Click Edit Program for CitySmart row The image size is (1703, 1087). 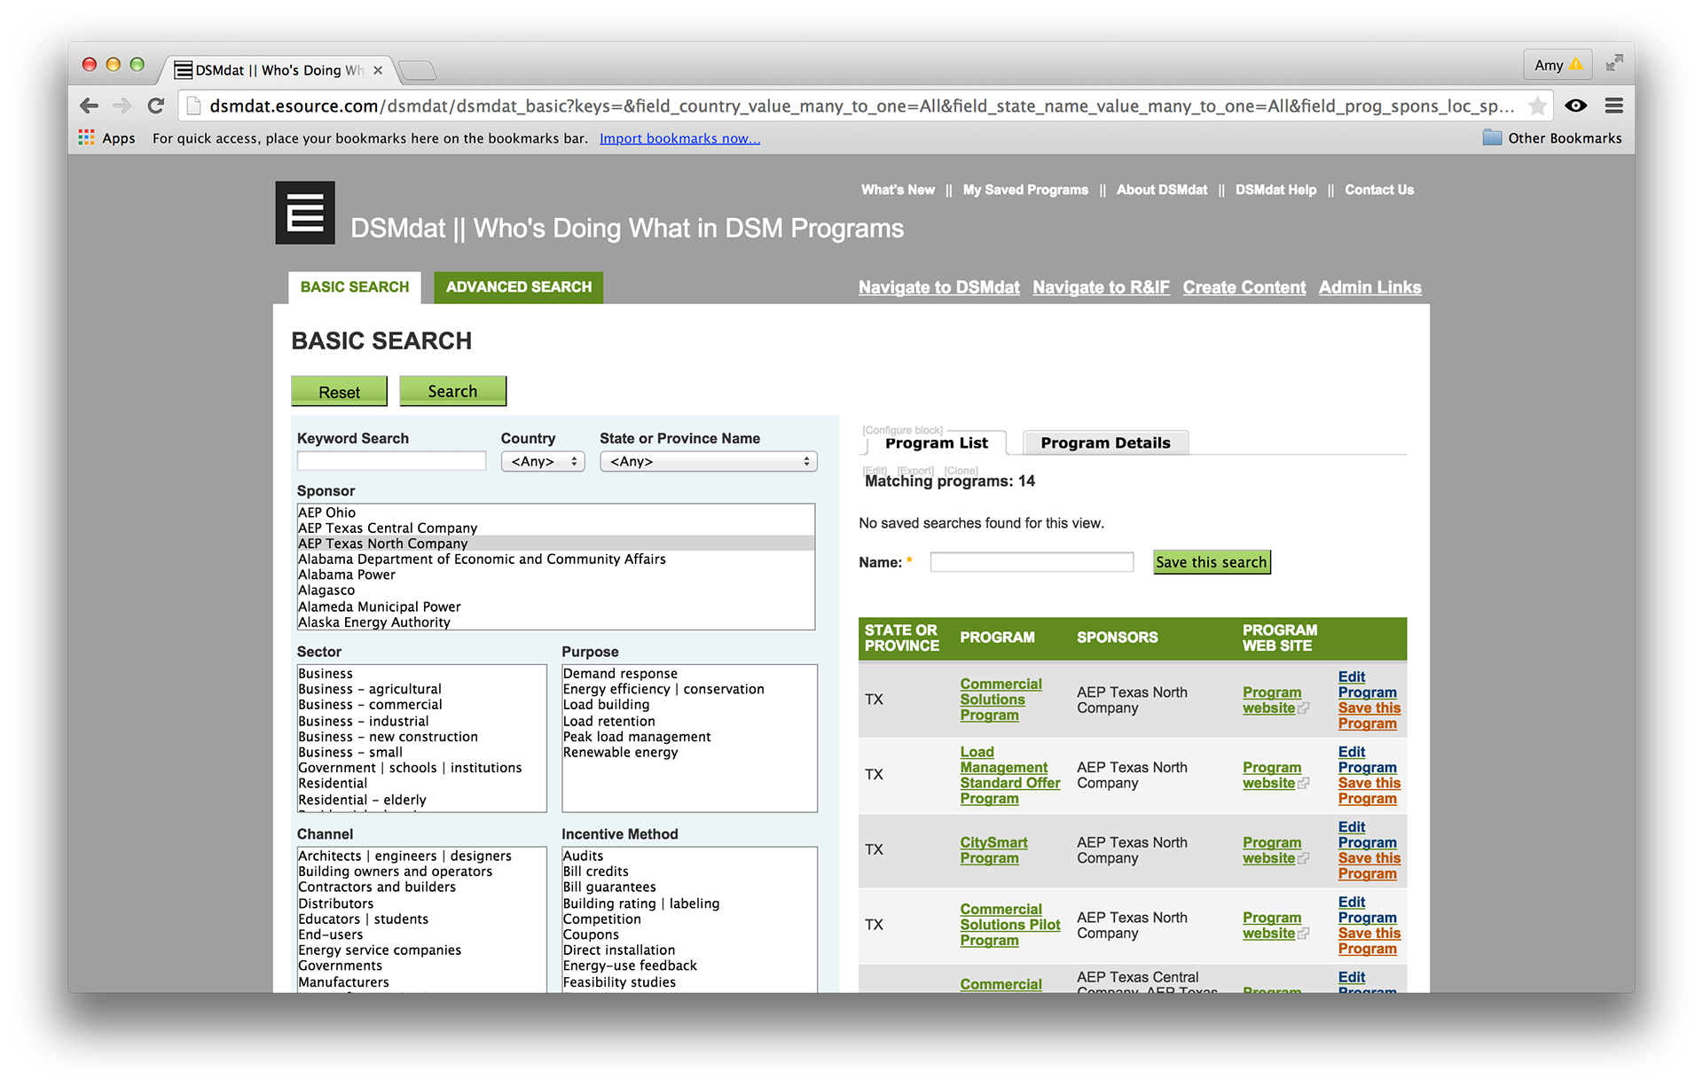[x=1367, y=835]
